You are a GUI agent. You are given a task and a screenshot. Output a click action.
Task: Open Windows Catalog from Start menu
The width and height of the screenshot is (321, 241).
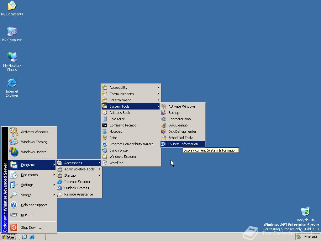[32, 142]
